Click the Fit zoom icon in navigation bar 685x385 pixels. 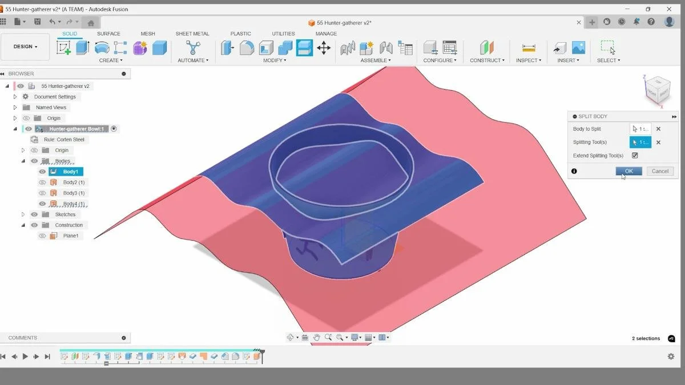340,337
